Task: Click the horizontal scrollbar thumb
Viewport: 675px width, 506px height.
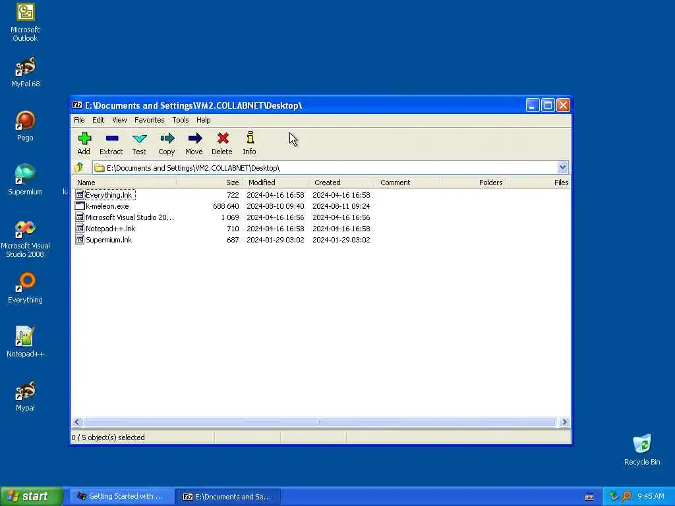Action: (319, 422)
